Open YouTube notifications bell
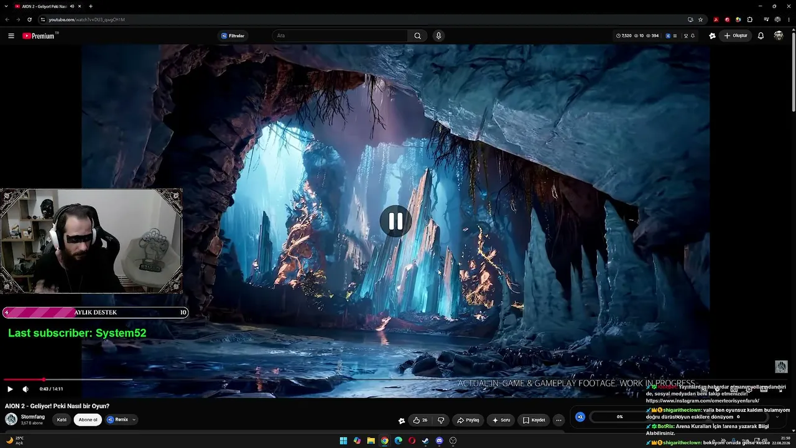The image size is (796, 448). 761,35
